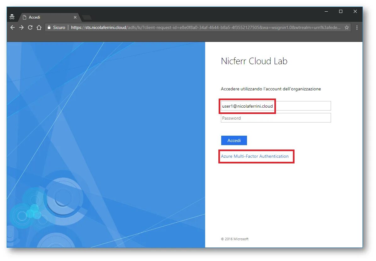The width and height of the screenshot is (376, 261).
Task: Select the Accedi browser tab
Action: tap(49, 17)
